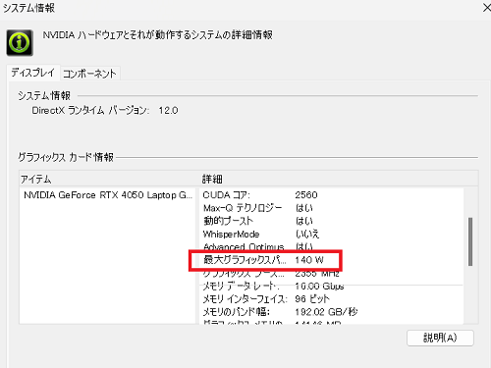
Task: Select the NVIDIA GeForce RTX 4050 Laptop item
Action: tap(108, 195)
